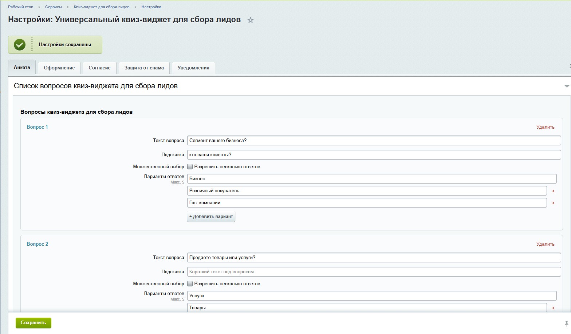Delete Вопрос 1 via Удалить link
This screenshot has height=334, width=571.
(545, 127)
